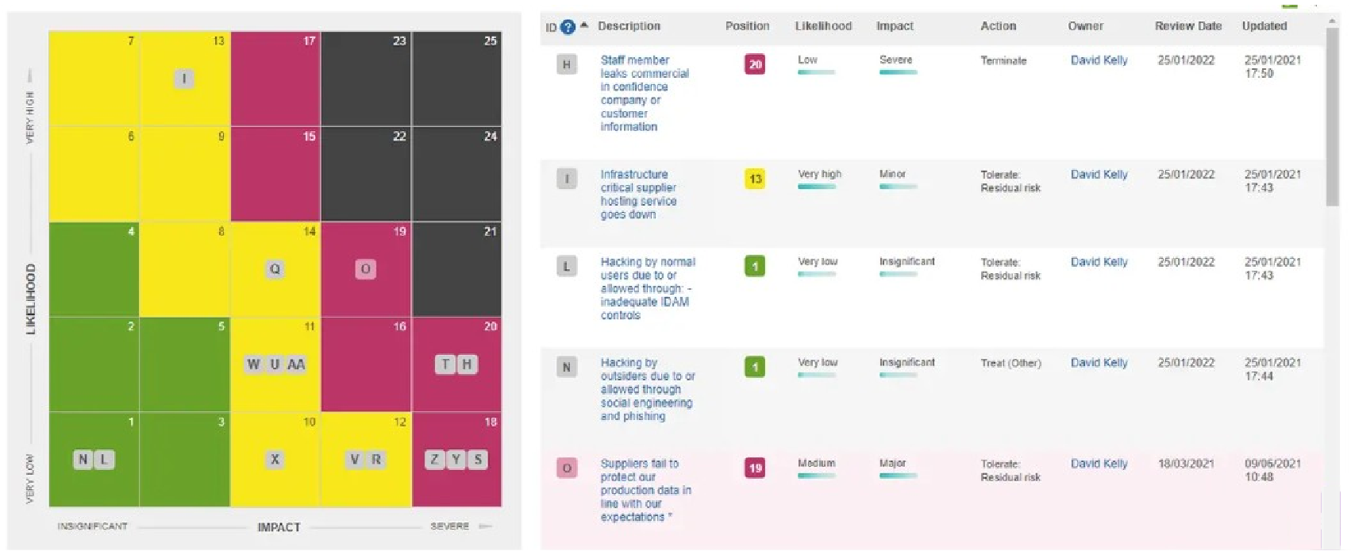Click risk marker Z in cell 18
This screenshot has width=1351, height=559.
[x=434, y=460]
